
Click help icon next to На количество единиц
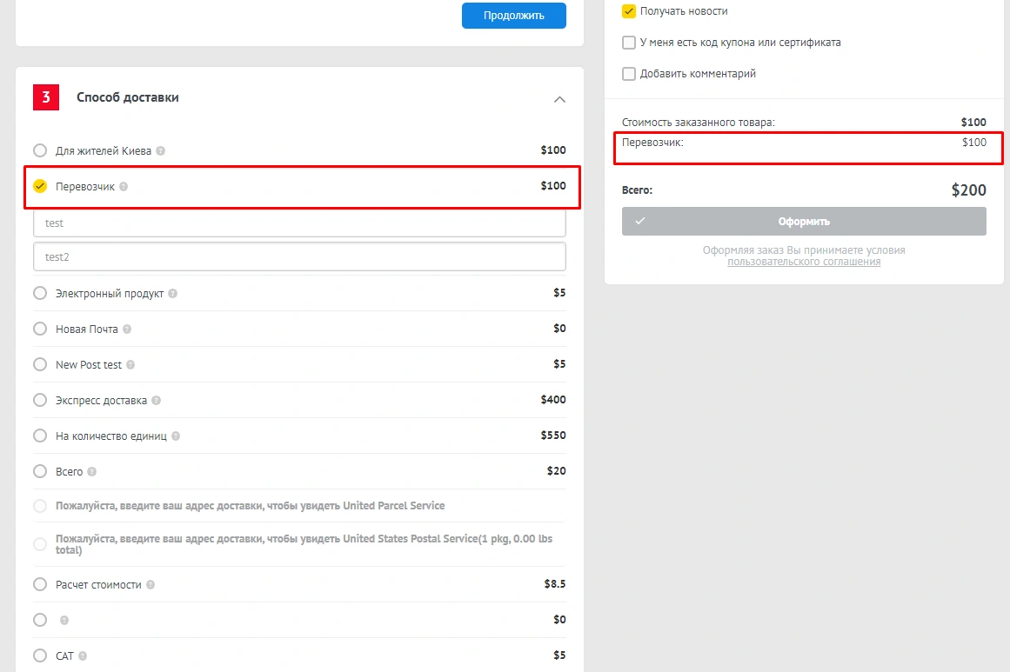point(176,436)
